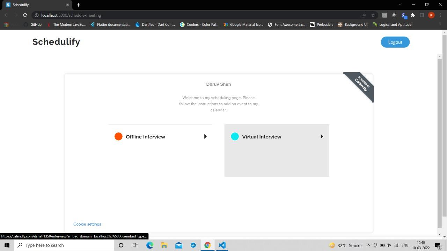Open the notification center icon
447x251 pixels.
pos(438,245)
